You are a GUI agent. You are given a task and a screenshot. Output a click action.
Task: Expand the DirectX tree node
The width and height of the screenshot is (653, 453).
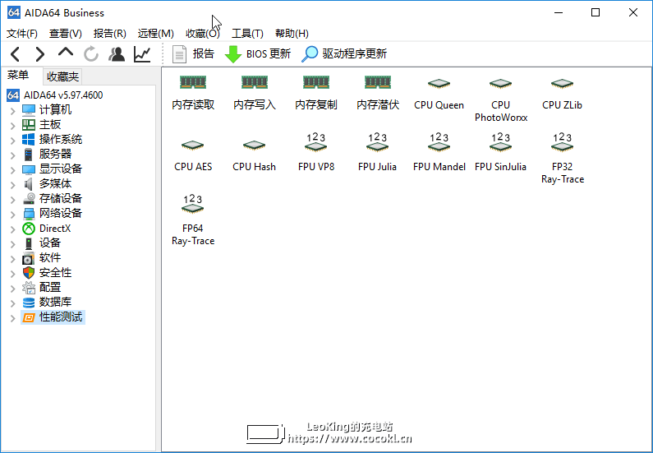click(12, 229)
